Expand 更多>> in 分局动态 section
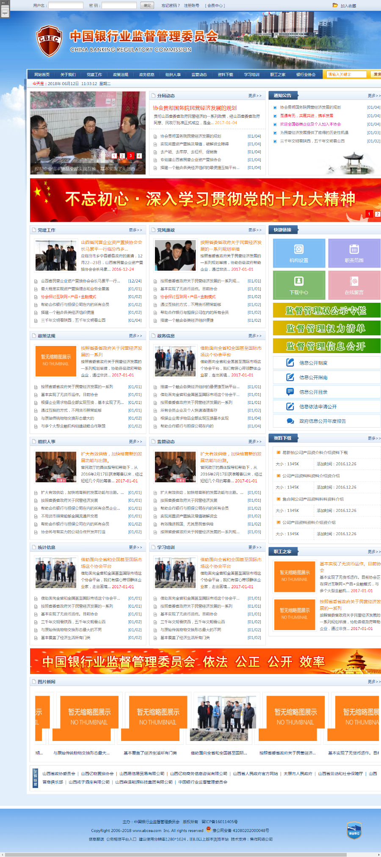Image resolution: width=381 pixels, height=857 pixels. [x=255, y=96]
